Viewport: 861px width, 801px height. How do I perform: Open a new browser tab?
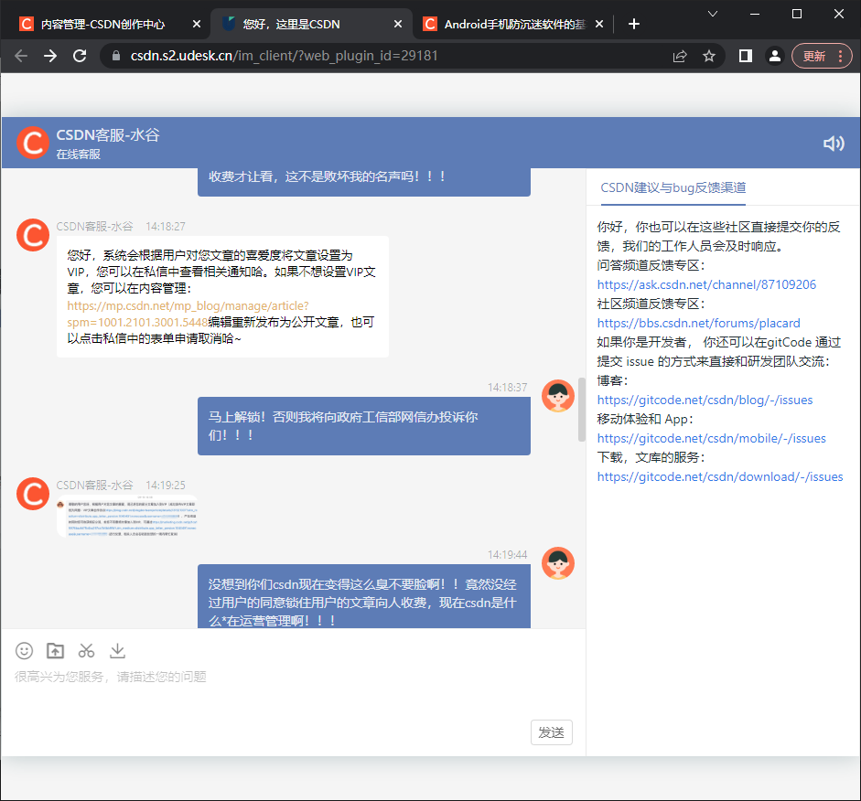pos(634,24)
